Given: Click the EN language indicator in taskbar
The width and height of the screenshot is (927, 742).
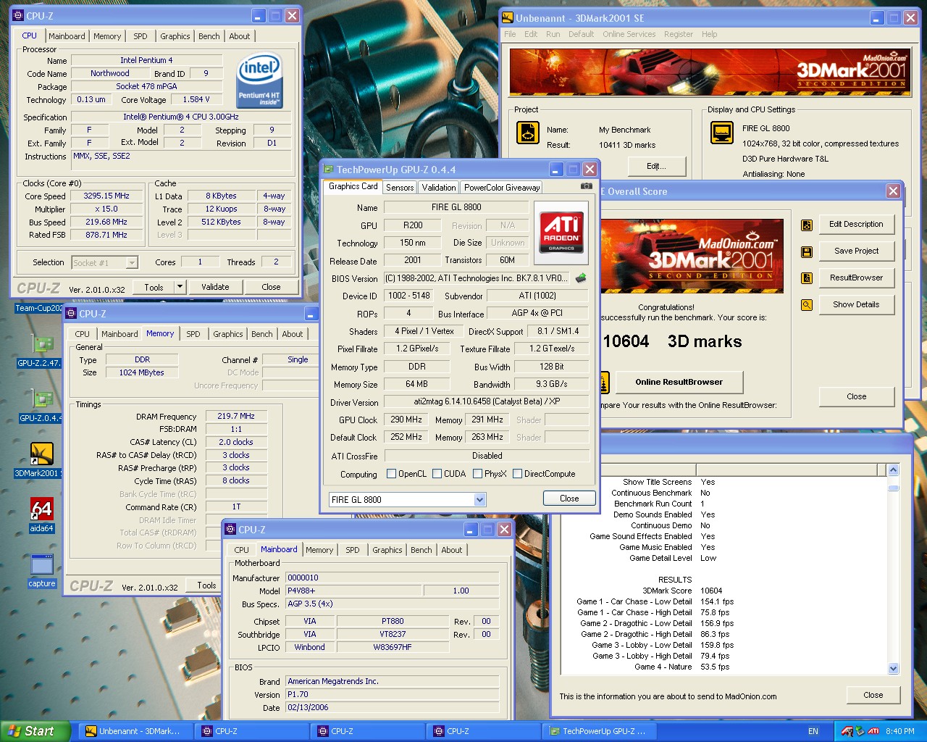Looking at the screenshot, I should (813, 731).
